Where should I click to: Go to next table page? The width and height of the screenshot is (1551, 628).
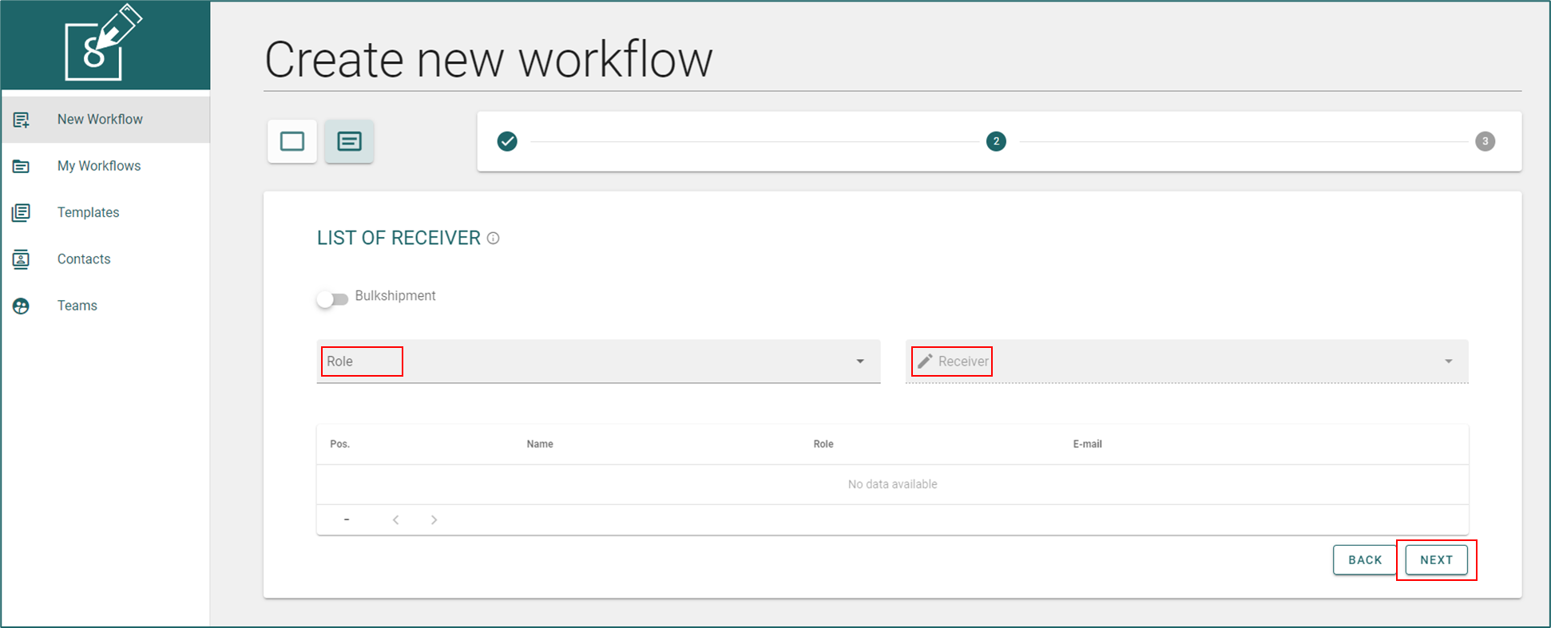pyautogui.click(x=434, y=519)
